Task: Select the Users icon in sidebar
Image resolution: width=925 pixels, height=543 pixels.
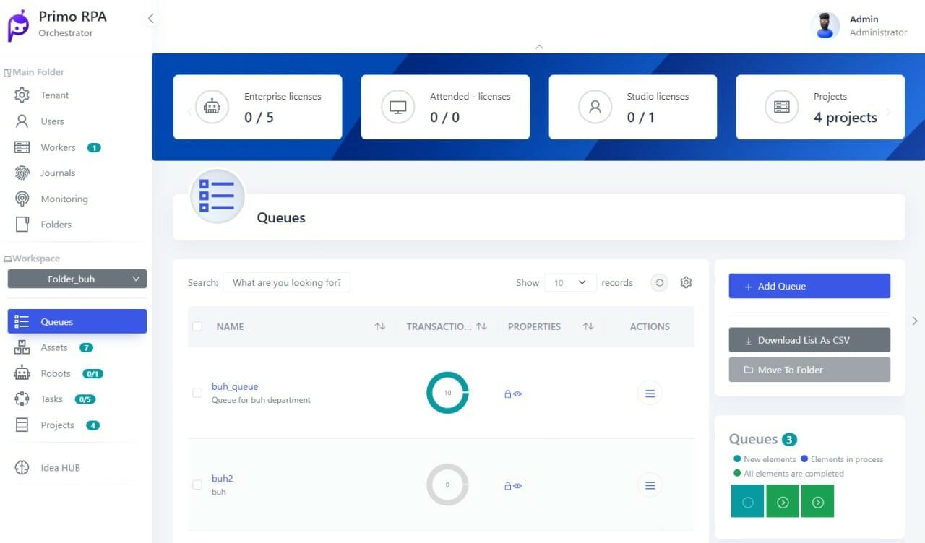Action: 22,121
